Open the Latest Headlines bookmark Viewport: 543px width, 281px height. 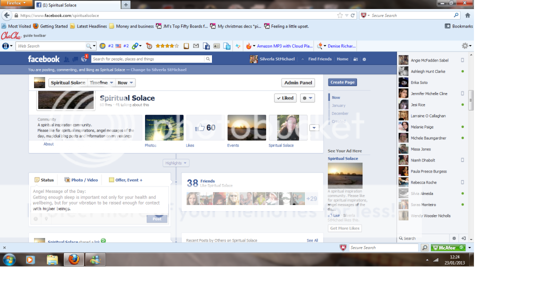coord(89,26)
